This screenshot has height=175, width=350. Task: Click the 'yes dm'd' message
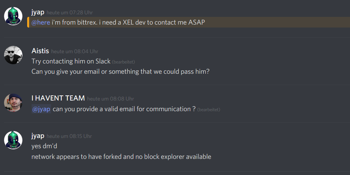tap(44, 146)
